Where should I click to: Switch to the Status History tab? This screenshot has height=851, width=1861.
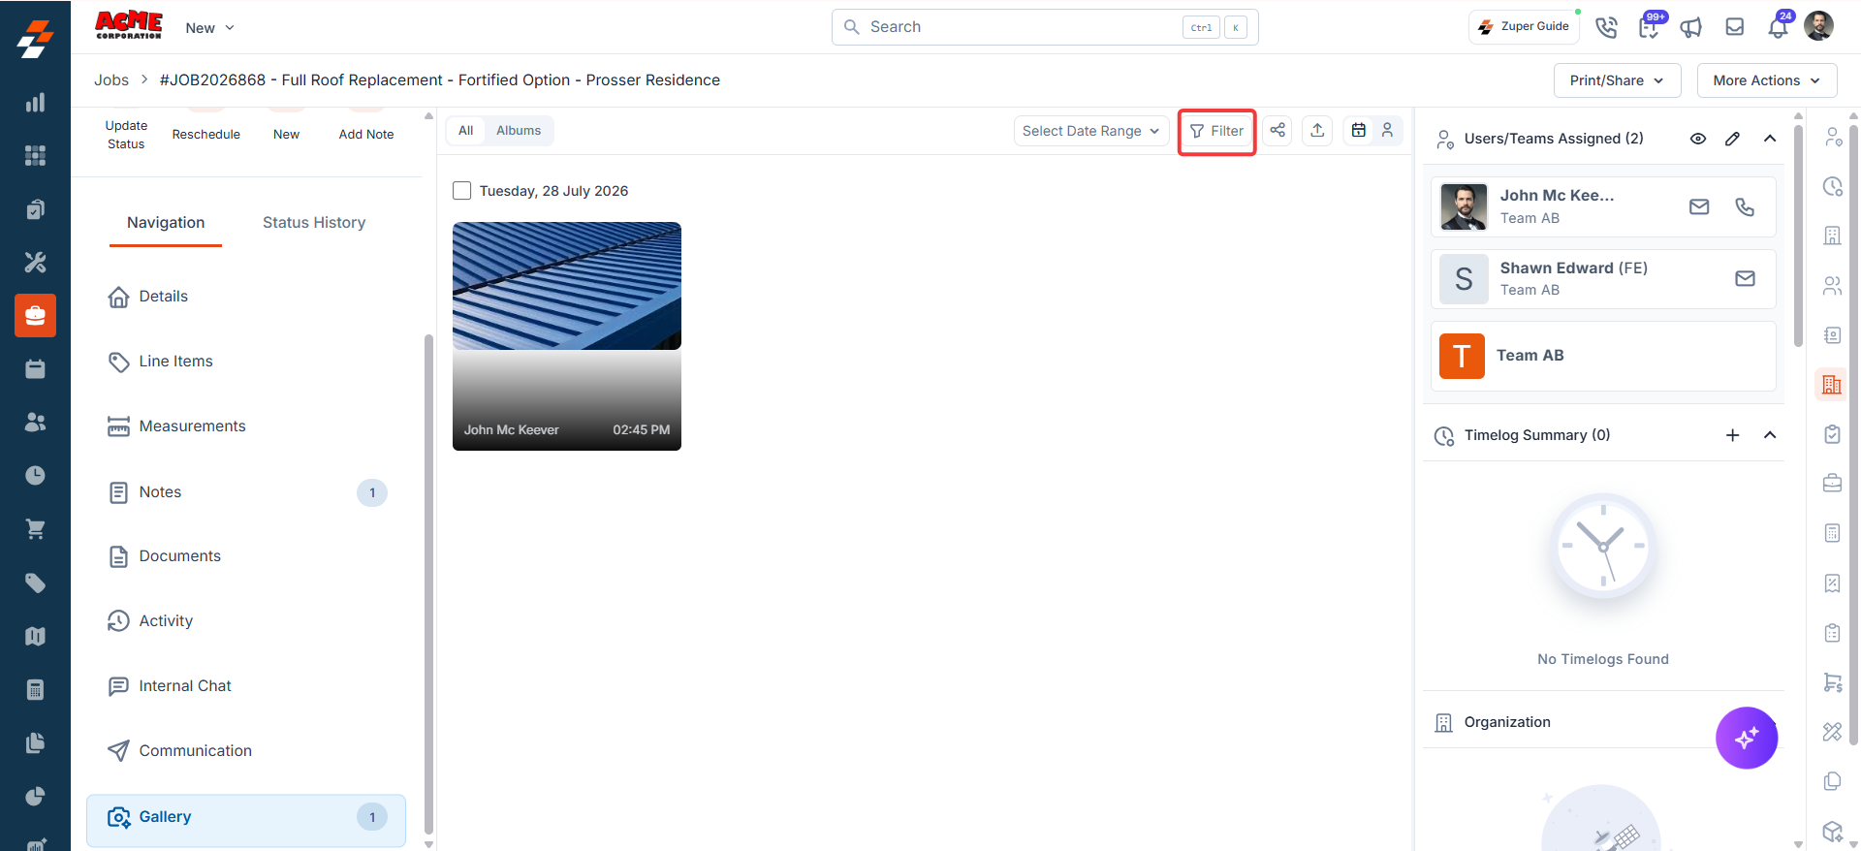(x=314, y=223)
